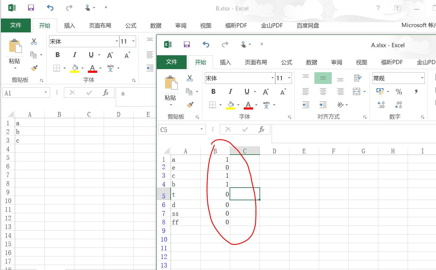Switch to the 公式 ribbon tab in A.xlsx
This screenshot has width=436, height=270.
[x=286, y=62]
